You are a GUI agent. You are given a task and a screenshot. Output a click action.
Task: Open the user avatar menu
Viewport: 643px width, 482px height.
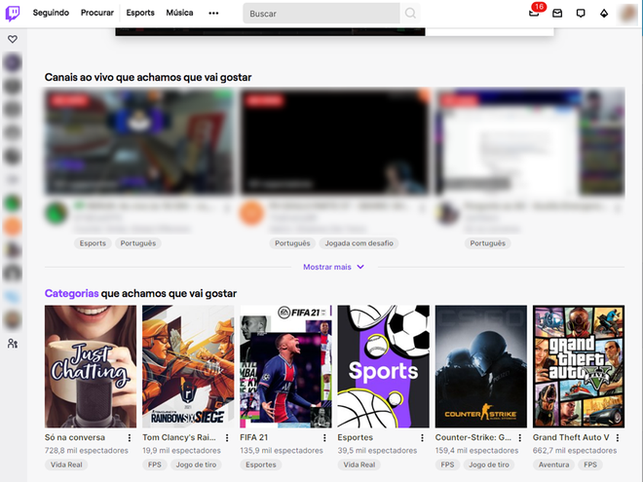pyautogui.click(x=627, y=13)
